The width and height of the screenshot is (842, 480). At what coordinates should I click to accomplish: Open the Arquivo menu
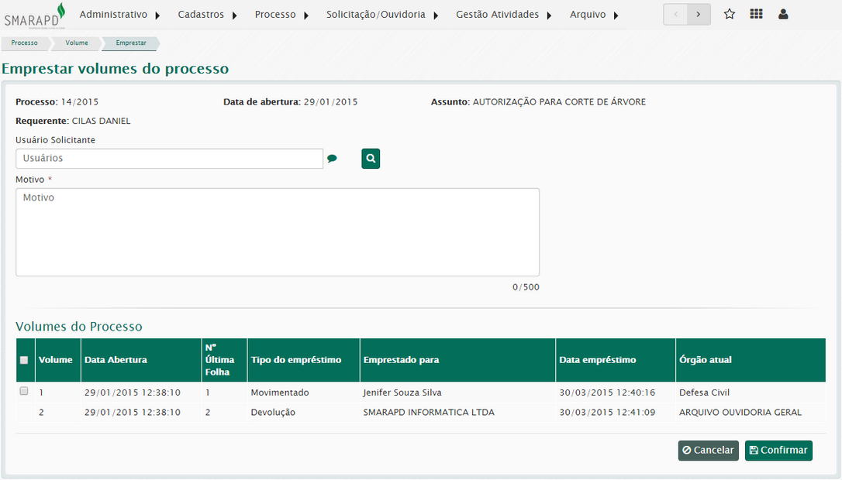pyautogui.click(x=594, y=15)
